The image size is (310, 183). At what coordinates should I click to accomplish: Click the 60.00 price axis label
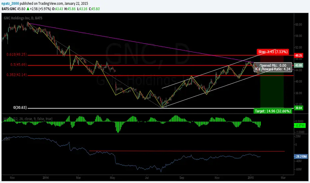(299, 25)
